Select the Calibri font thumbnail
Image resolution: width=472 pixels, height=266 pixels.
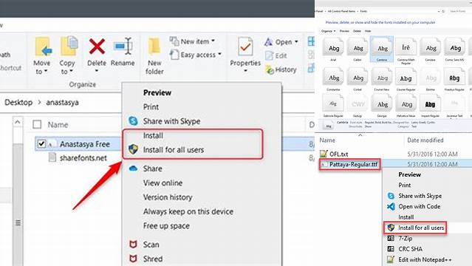pos(358,50)
